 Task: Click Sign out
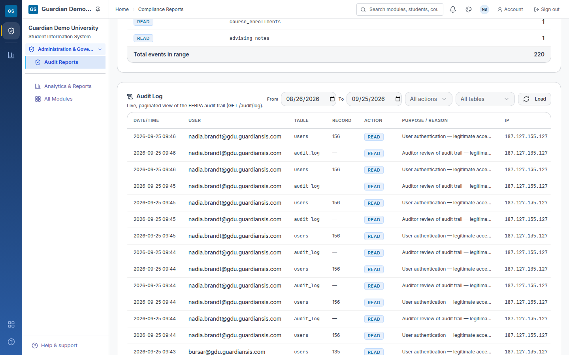click(547, 9)
